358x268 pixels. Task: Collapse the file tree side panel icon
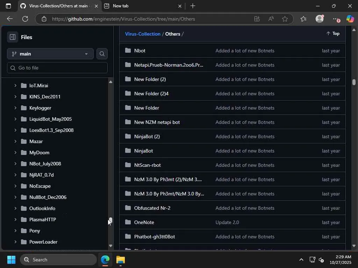[13, 37]
